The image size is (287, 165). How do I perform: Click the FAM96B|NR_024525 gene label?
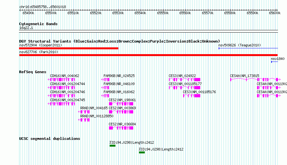pos(119,76)
